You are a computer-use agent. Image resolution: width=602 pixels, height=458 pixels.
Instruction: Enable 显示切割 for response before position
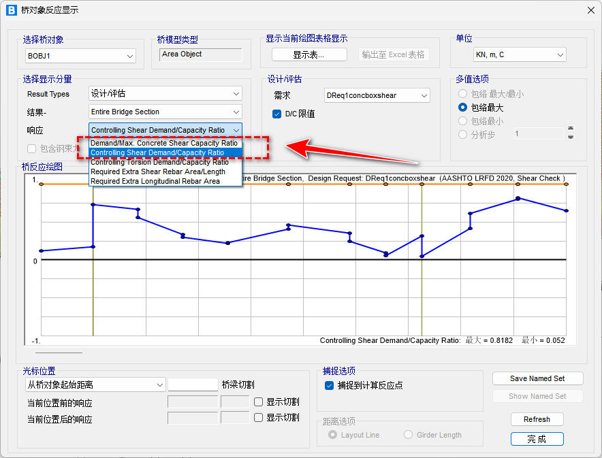pyautogui.click(x=259, y=402)
